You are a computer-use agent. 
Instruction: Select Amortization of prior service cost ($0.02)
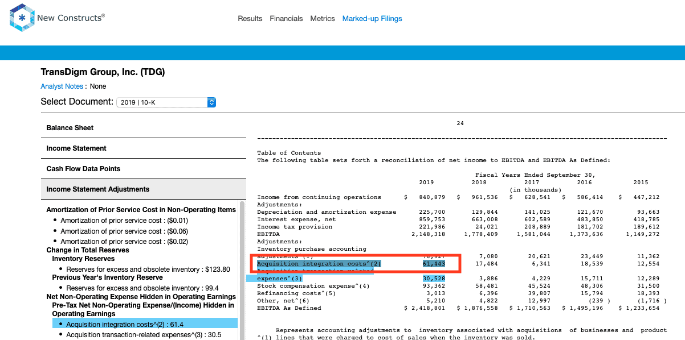124,242
